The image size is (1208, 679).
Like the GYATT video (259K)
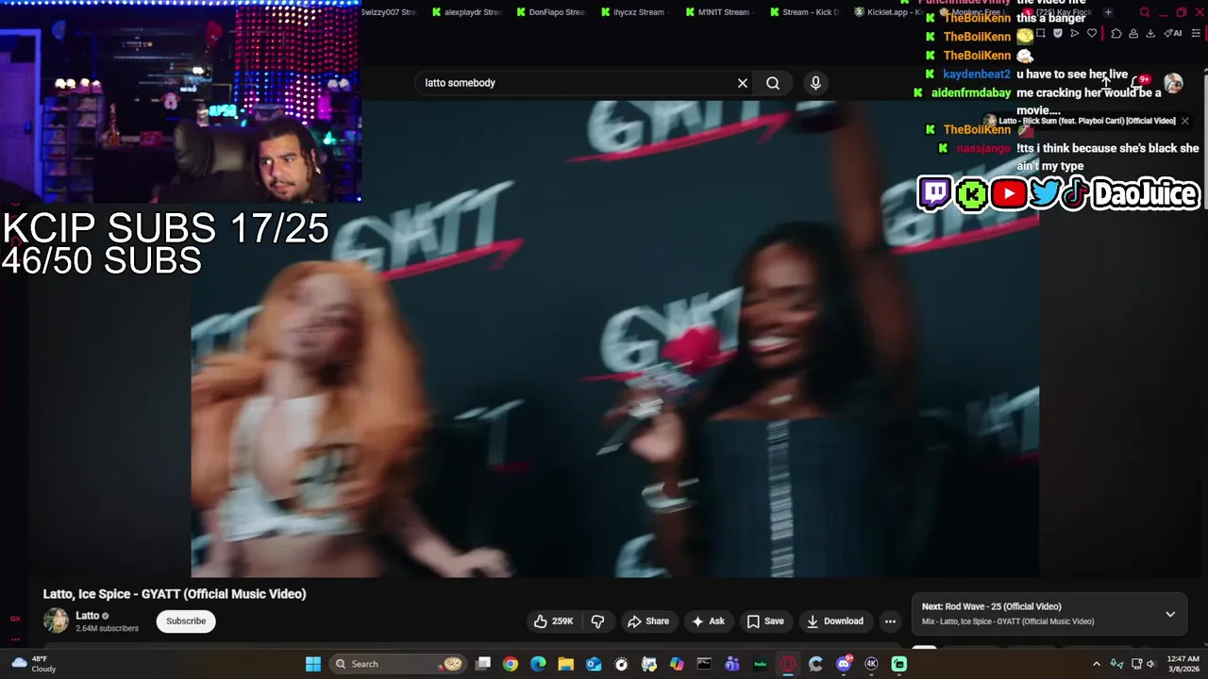tap(554, 621)
